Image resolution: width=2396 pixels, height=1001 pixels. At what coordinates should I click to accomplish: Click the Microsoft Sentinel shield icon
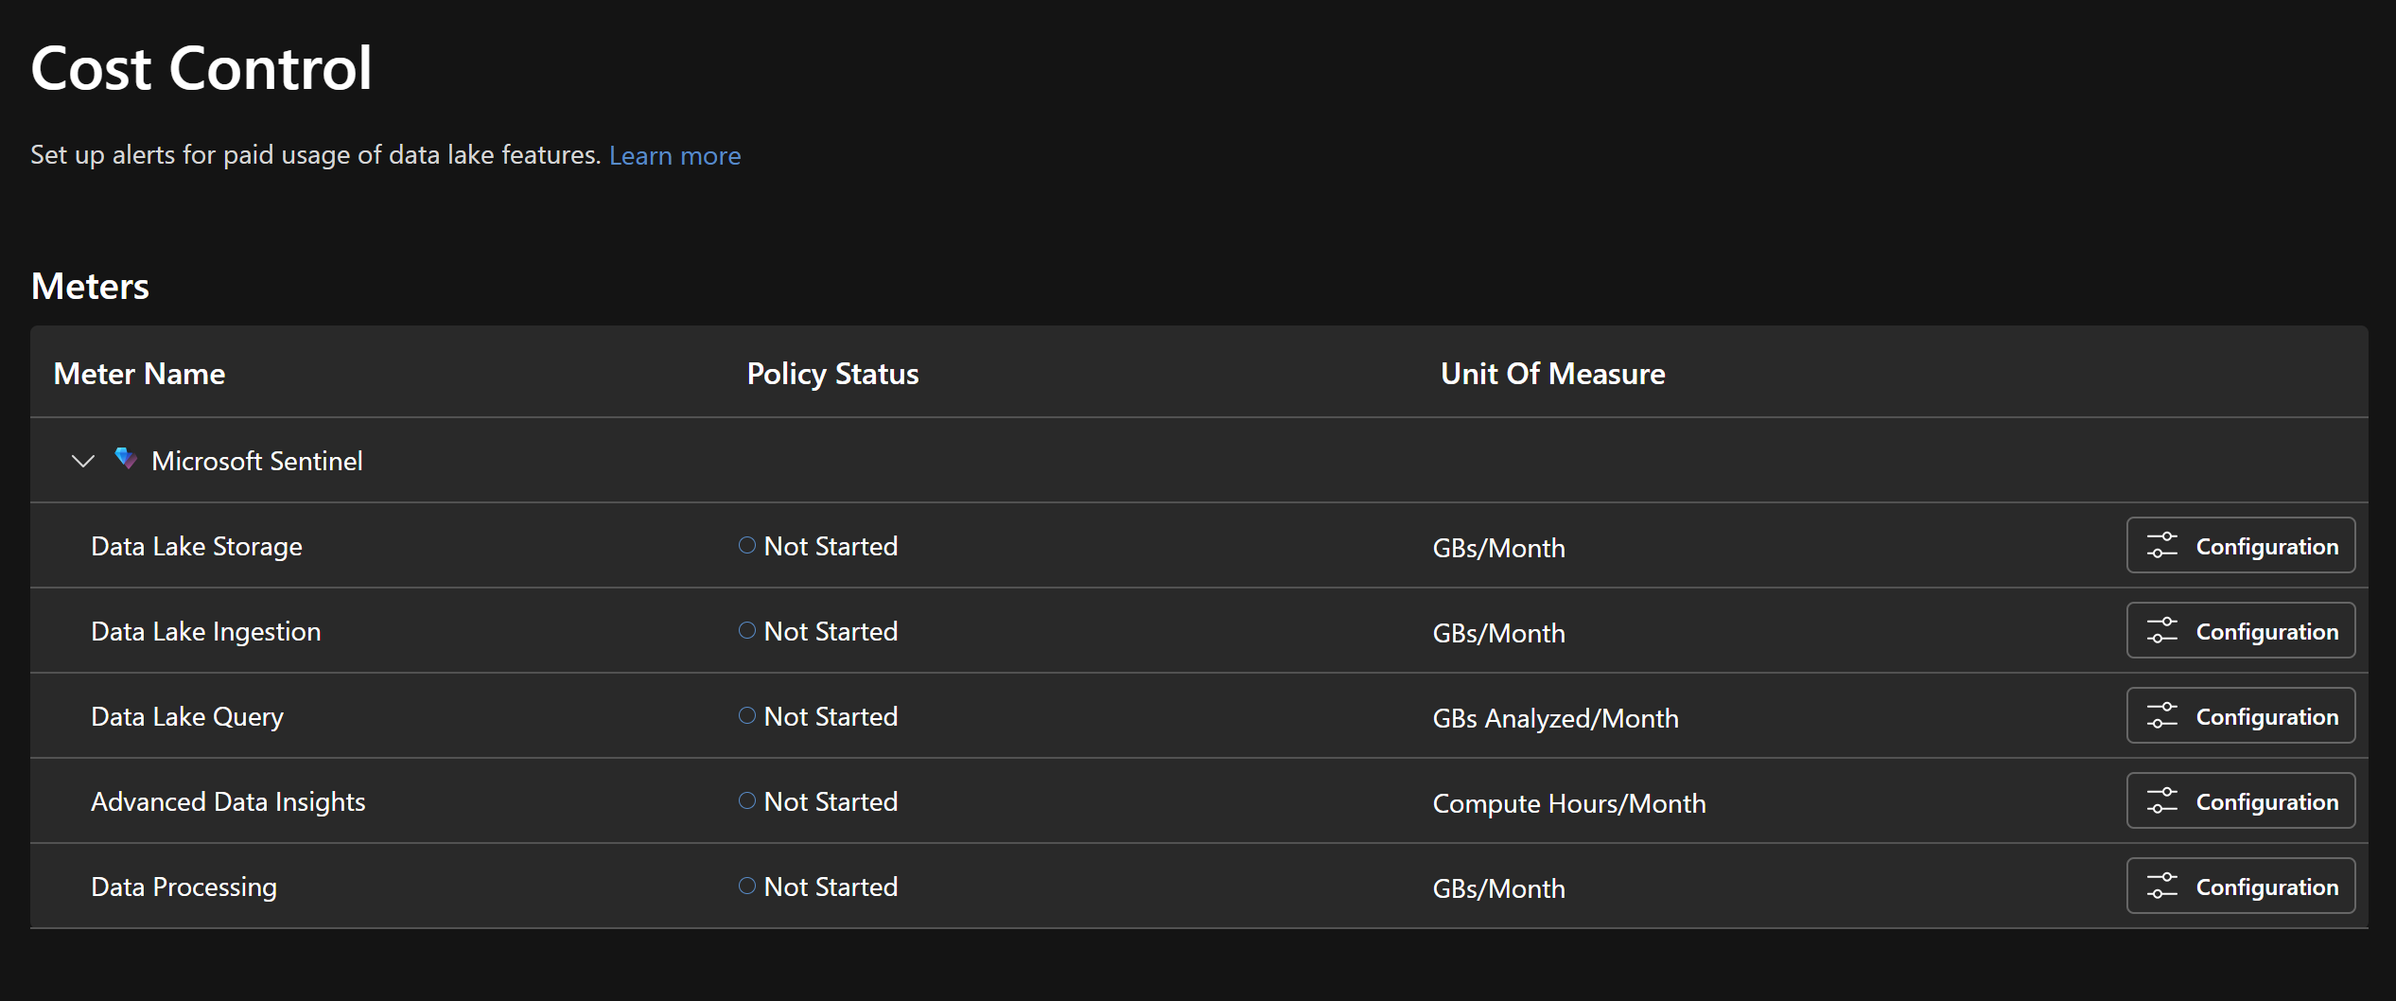(x=125, y=459)
